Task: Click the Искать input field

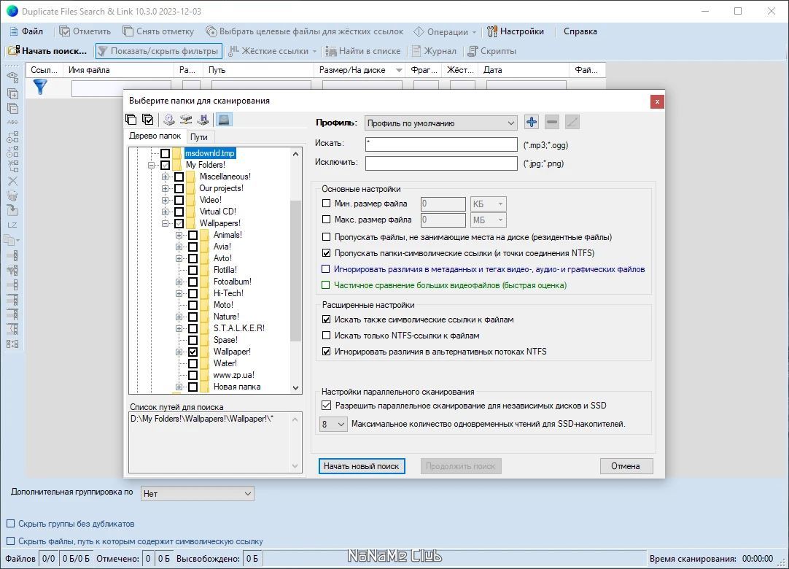Action: [441, 144]
